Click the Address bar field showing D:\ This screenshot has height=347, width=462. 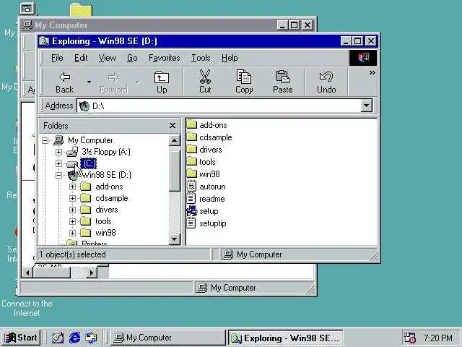[219, 106]
